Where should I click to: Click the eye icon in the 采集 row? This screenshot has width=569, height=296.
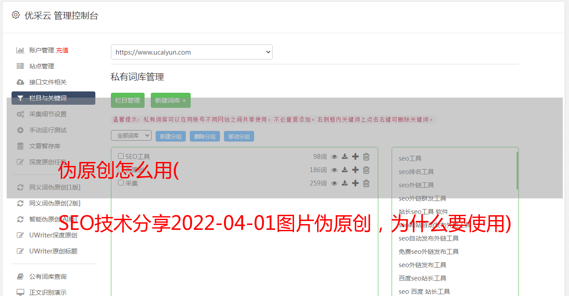334,183
